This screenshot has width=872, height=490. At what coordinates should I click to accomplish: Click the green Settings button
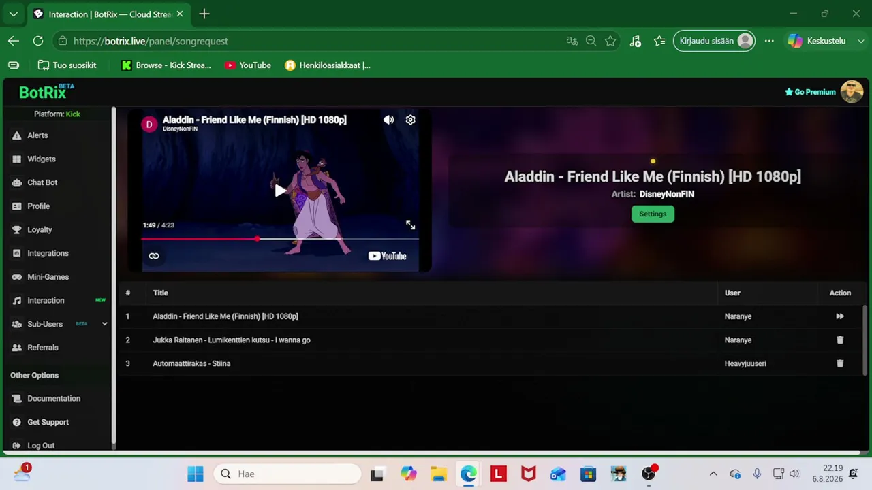[x=653, y=214]
